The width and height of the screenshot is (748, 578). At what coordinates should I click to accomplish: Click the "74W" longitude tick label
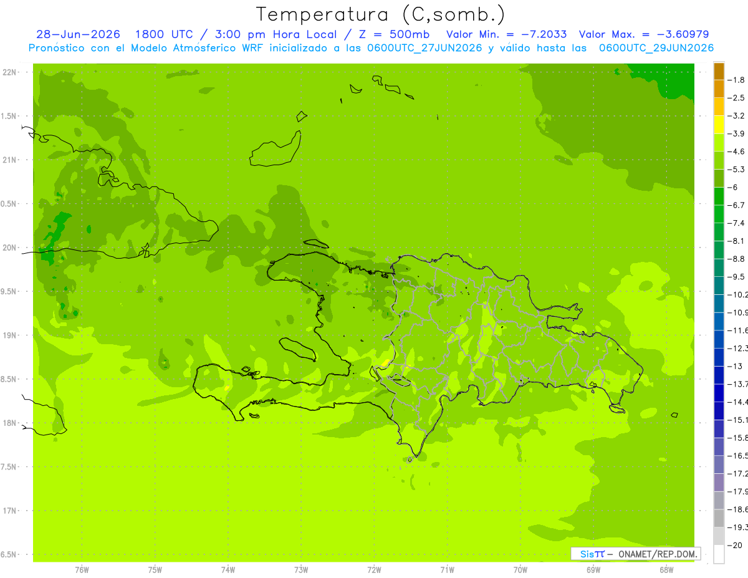coord(228,569)
